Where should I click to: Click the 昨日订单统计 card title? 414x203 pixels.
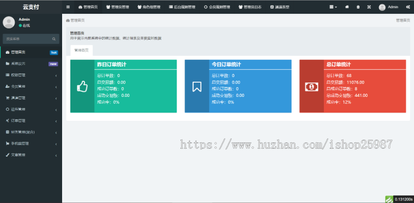tap(112, 65)
